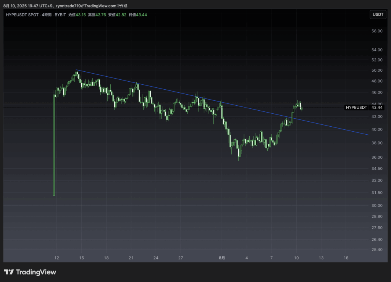Click date label 18 on time axis

pos(106,258)
